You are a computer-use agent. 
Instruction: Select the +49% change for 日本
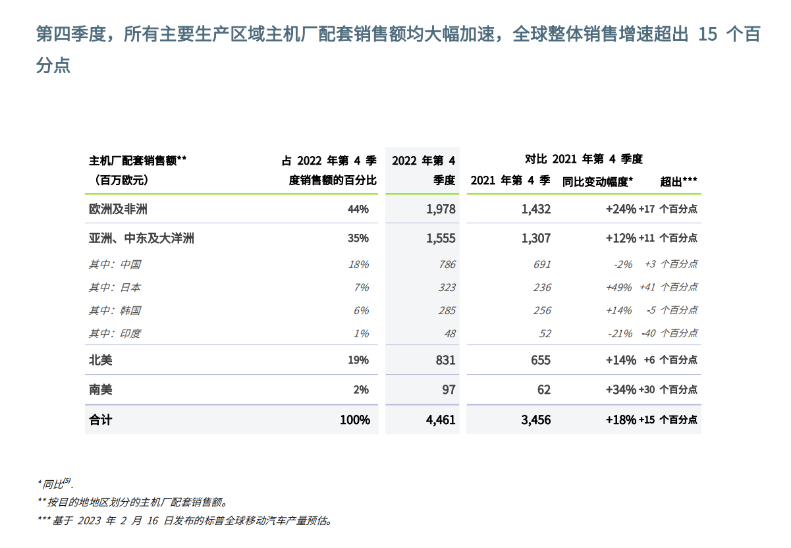tap(619, 288)
